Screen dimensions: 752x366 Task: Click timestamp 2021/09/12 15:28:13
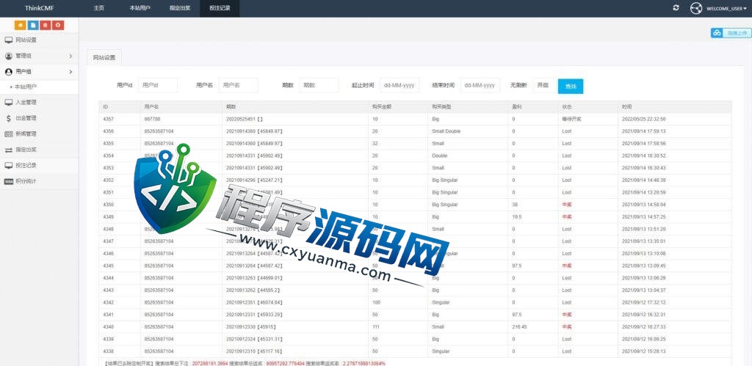click(x=643, y=351)
